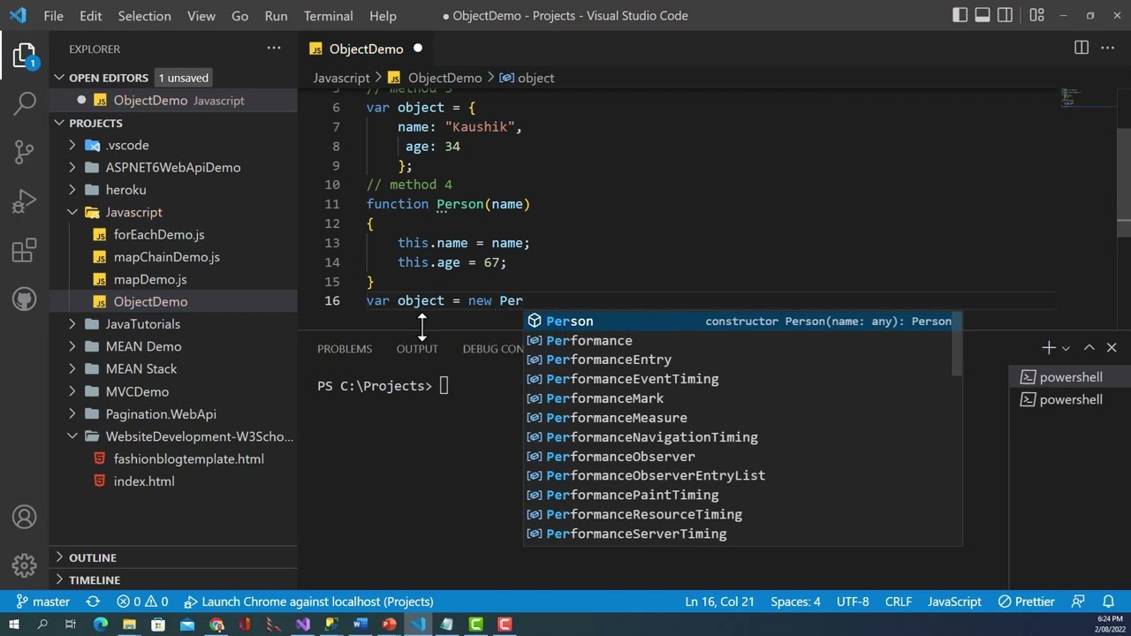Toggle Panel layout button in title bar
This screenshot has width=1131, height=636.
coord(983,15)
